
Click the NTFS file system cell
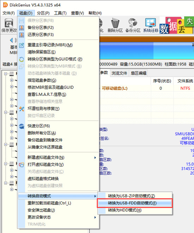[185, 88]
